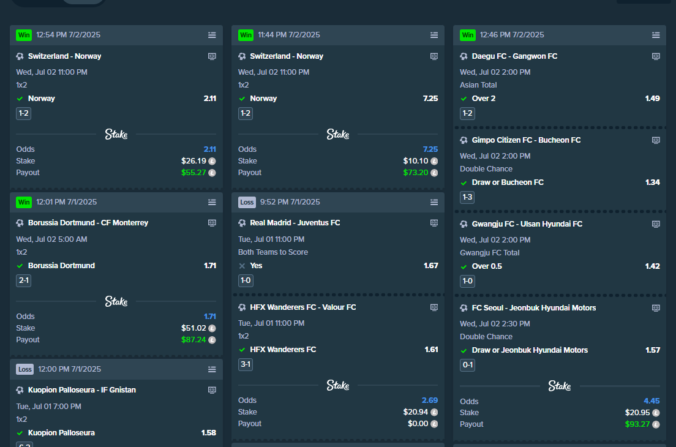The width and height of the screenshot is (676, 447).
Task: Click the soccer ball icon beside Gimpo Citizen FC - Bucheon FC
Action: 464,140
